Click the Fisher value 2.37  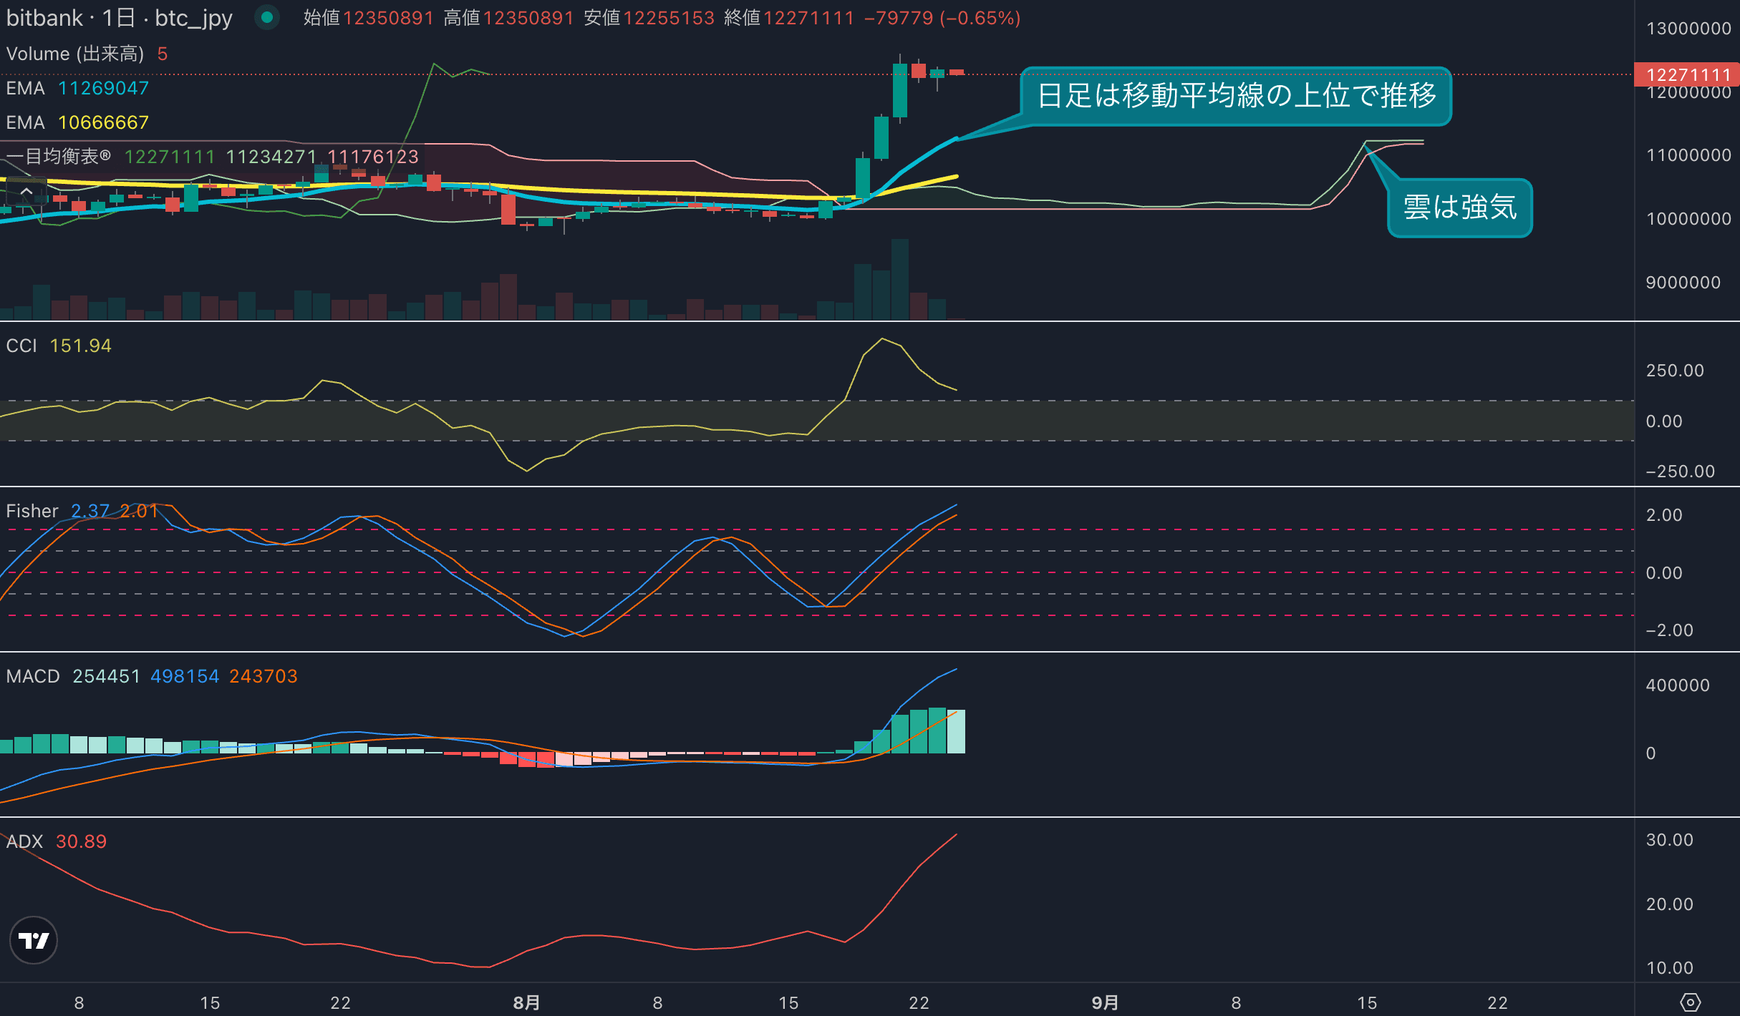coord(90,511)
